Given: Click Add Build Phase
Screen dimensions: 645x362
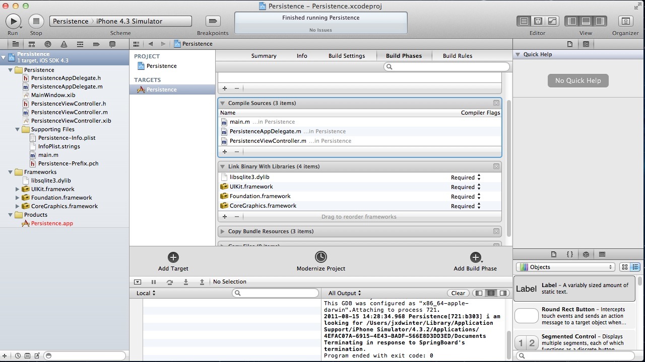Looking at the screenshot, I should 475,261.
